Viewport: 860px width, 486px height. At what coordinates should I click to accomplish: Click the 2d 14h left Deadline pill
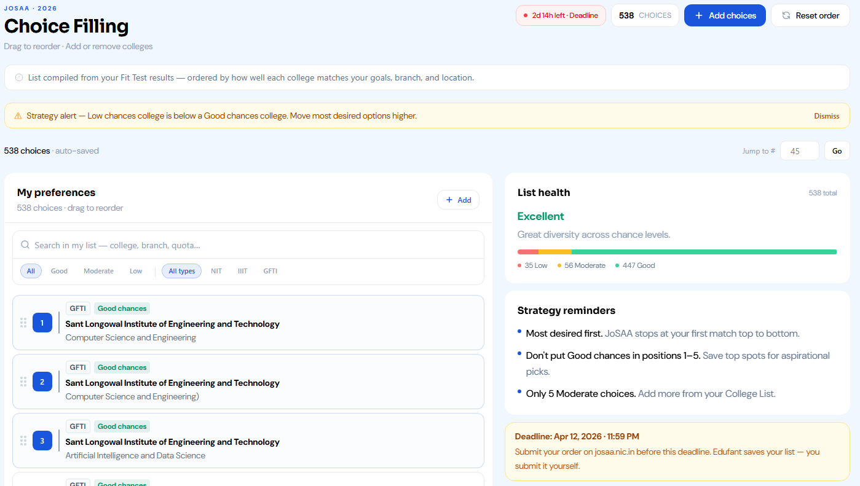561,15
